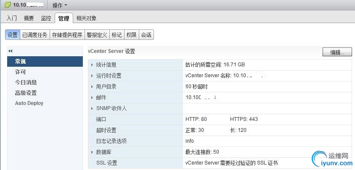Open the 已调度任务 sub-tab

pos(34,35)
